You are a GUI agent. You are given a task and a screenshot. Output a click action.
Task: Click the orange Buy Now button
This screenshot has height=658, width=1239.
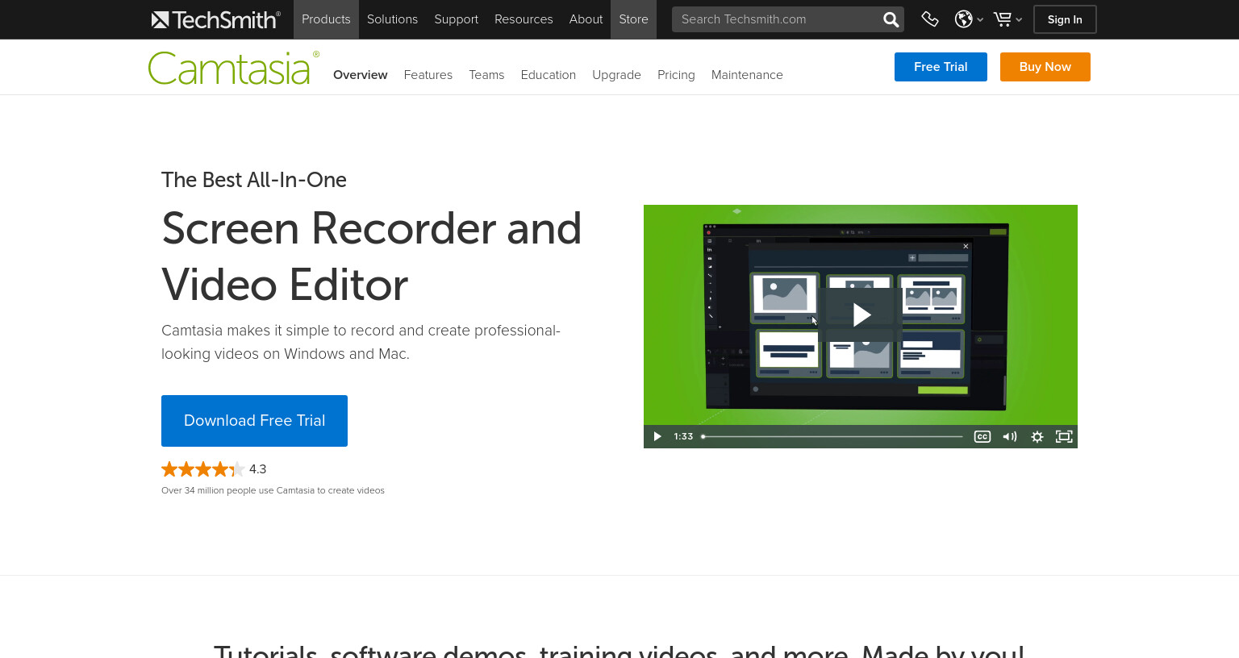pos(1045,67)
